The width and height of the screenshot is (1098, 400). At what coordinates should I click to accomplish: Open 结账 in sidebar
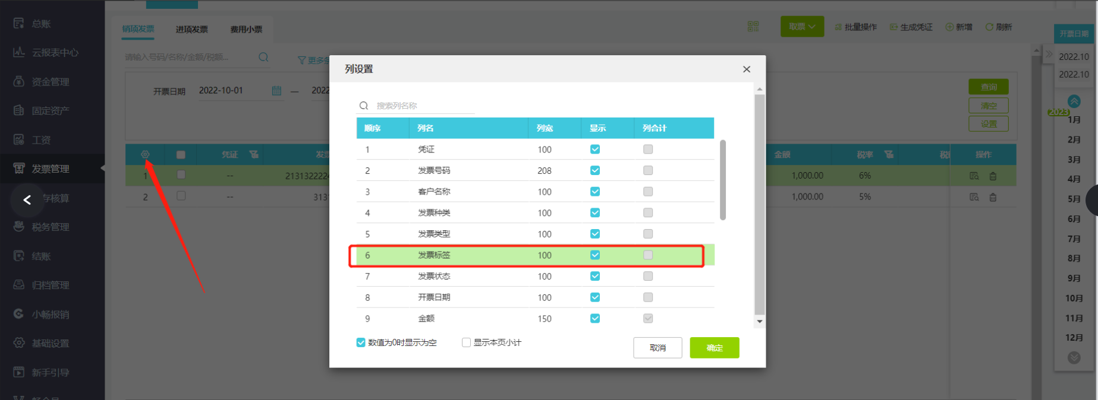pyautogui.click(x=33, y=256)
